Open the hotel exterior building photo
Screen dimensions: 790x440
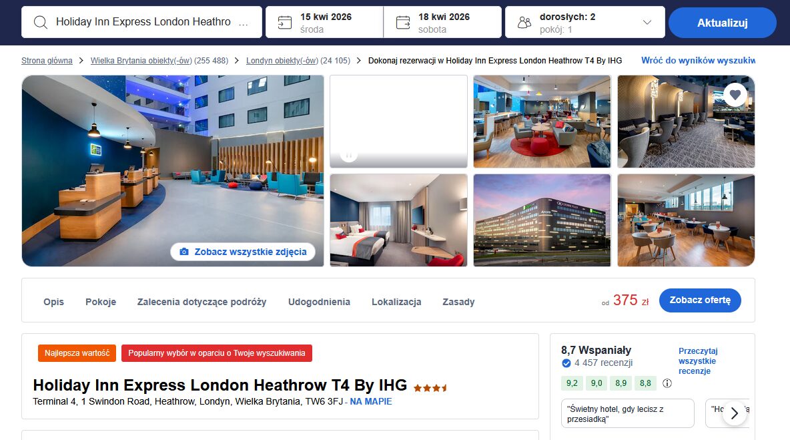tap(542, 220)
